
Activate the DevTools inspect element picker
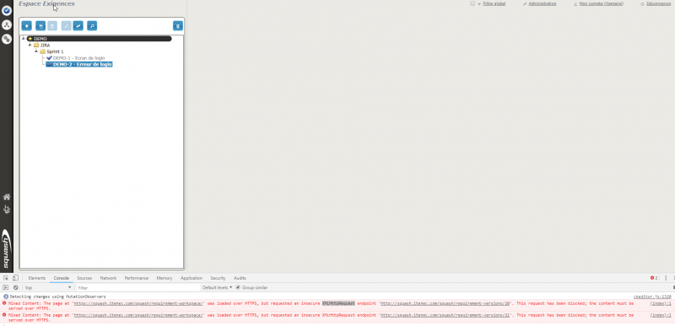point(6,278)
